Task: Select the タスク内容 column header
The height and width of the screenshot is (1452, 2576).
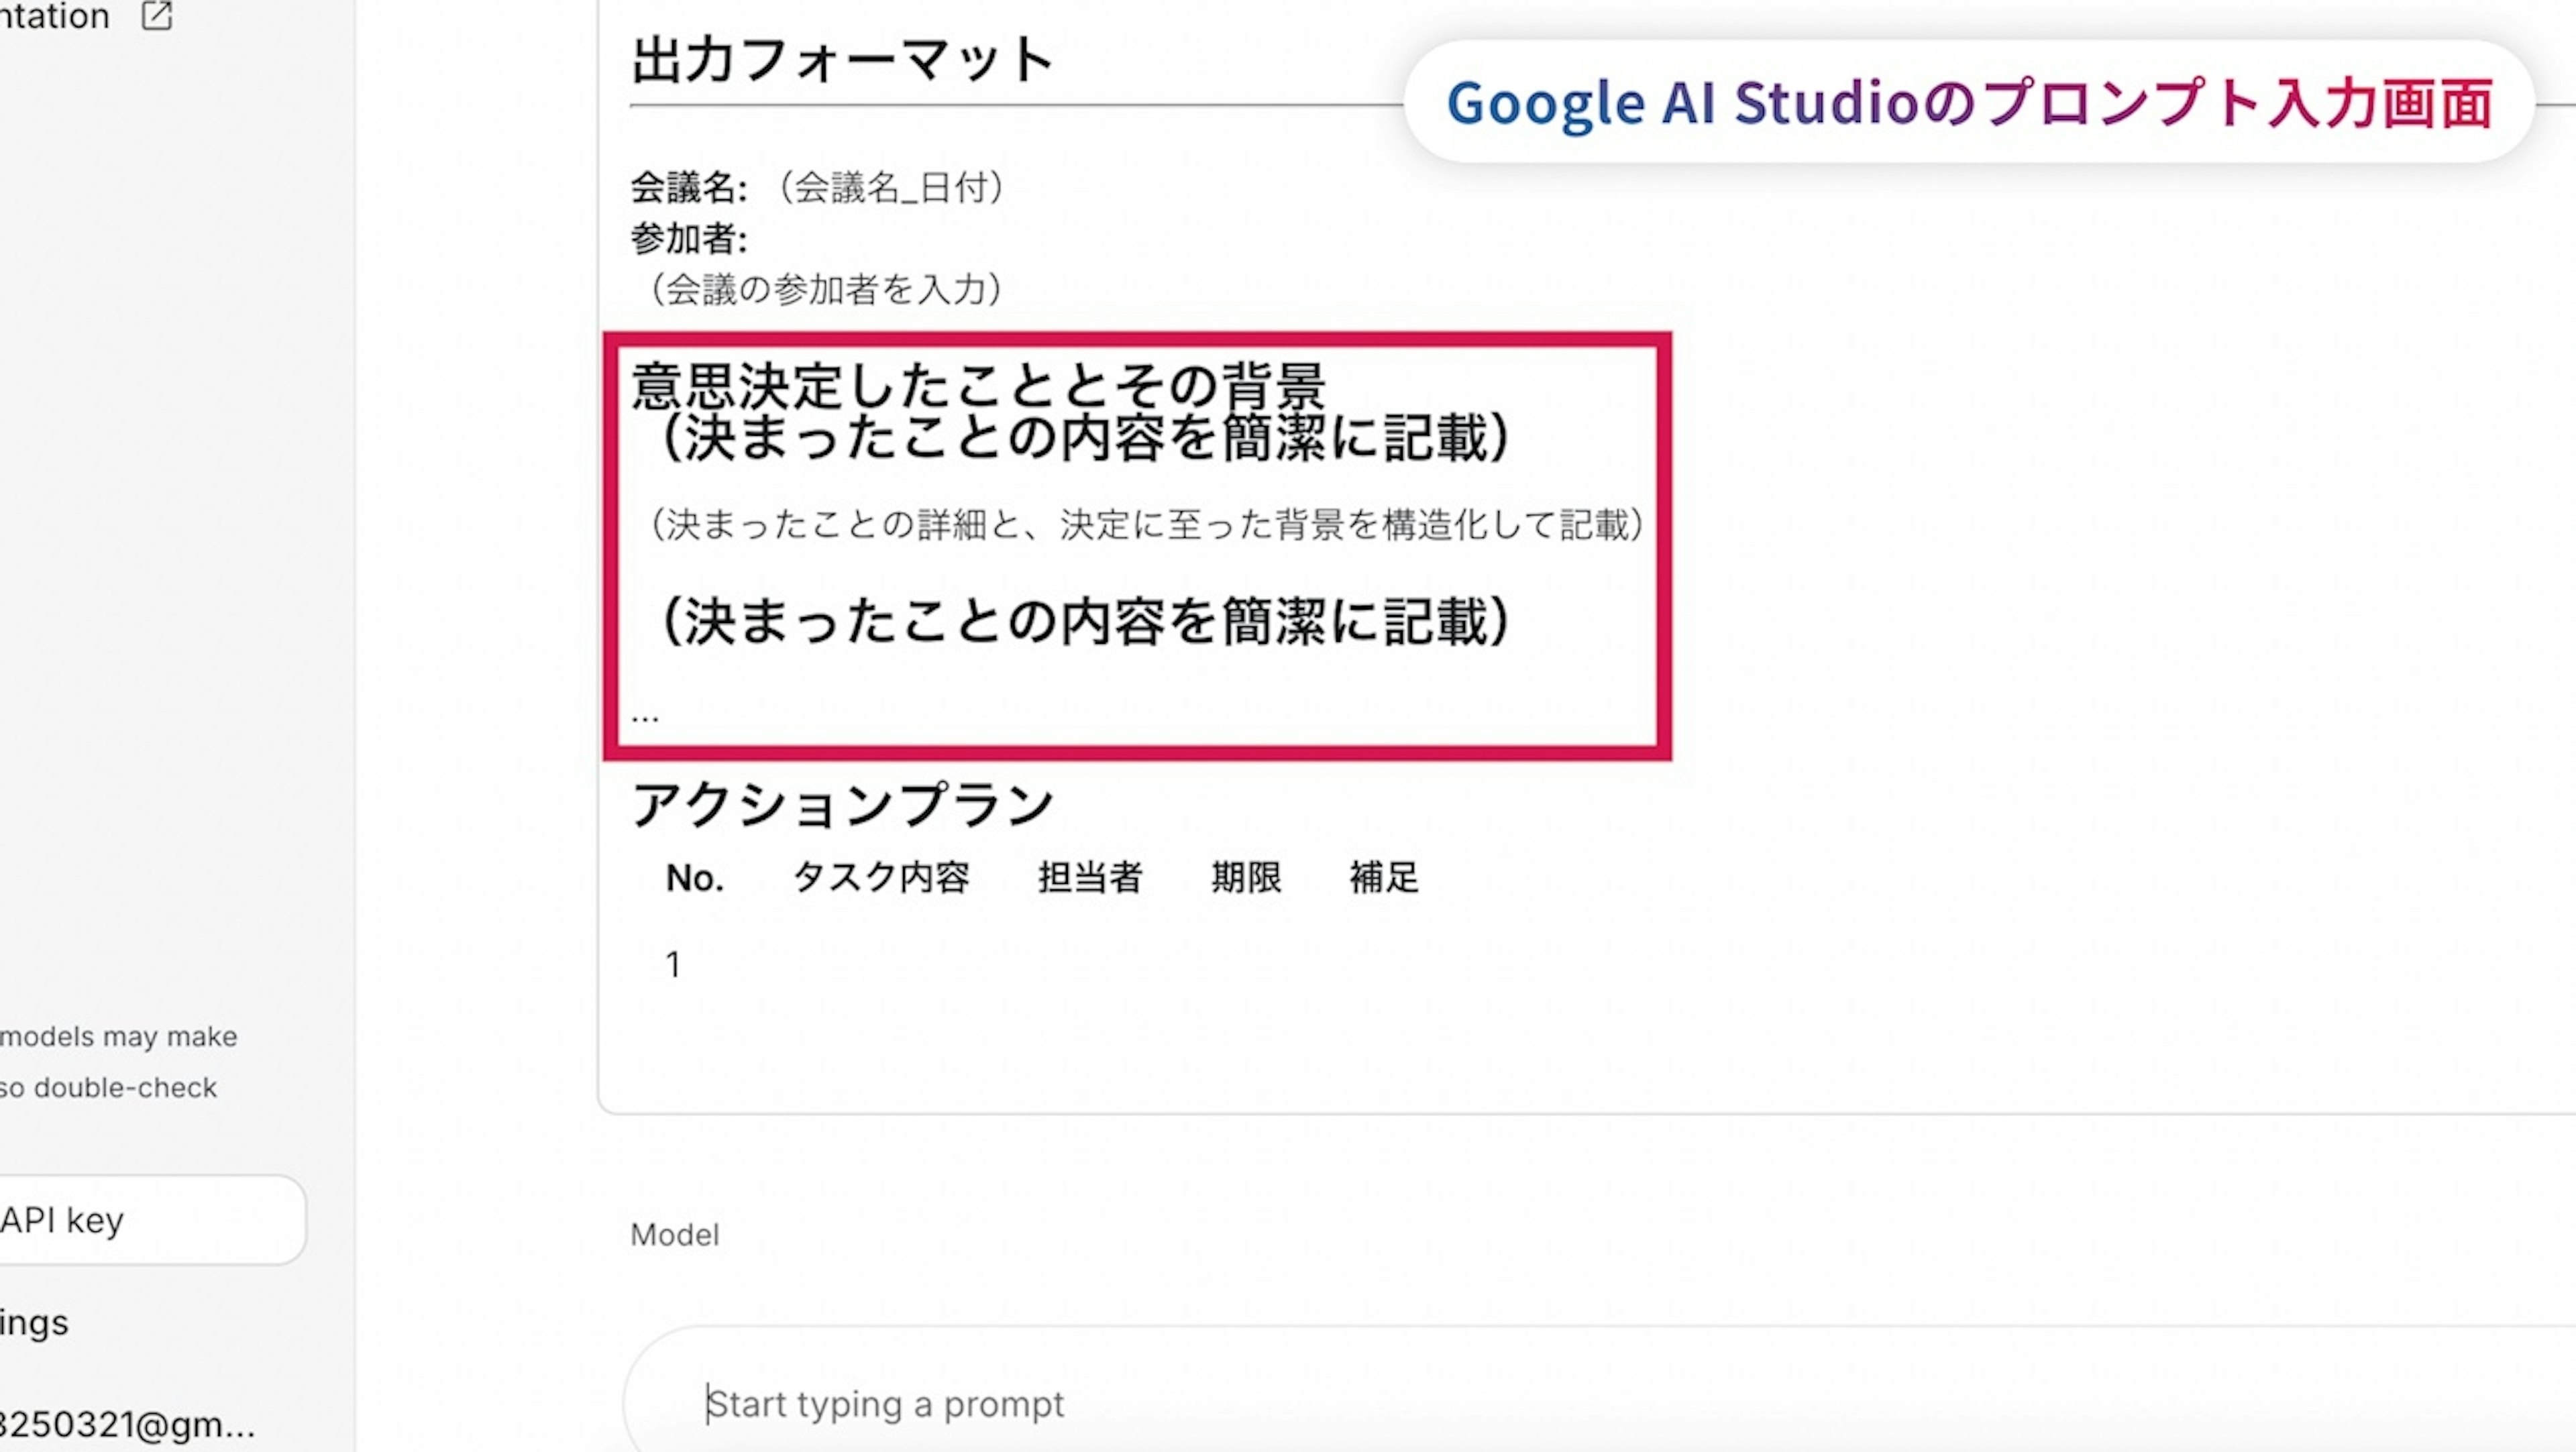Action: coord(881,878)
